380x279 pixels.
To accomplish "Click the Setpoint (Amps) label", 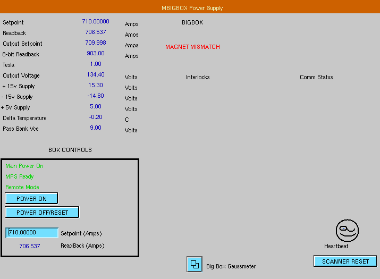I will [81, 233].
